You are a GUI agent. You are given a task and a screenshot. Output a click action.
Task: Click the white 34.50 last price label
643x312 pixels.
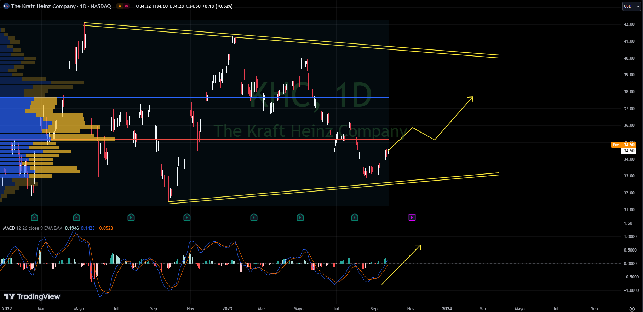click(x=629, y=151)
